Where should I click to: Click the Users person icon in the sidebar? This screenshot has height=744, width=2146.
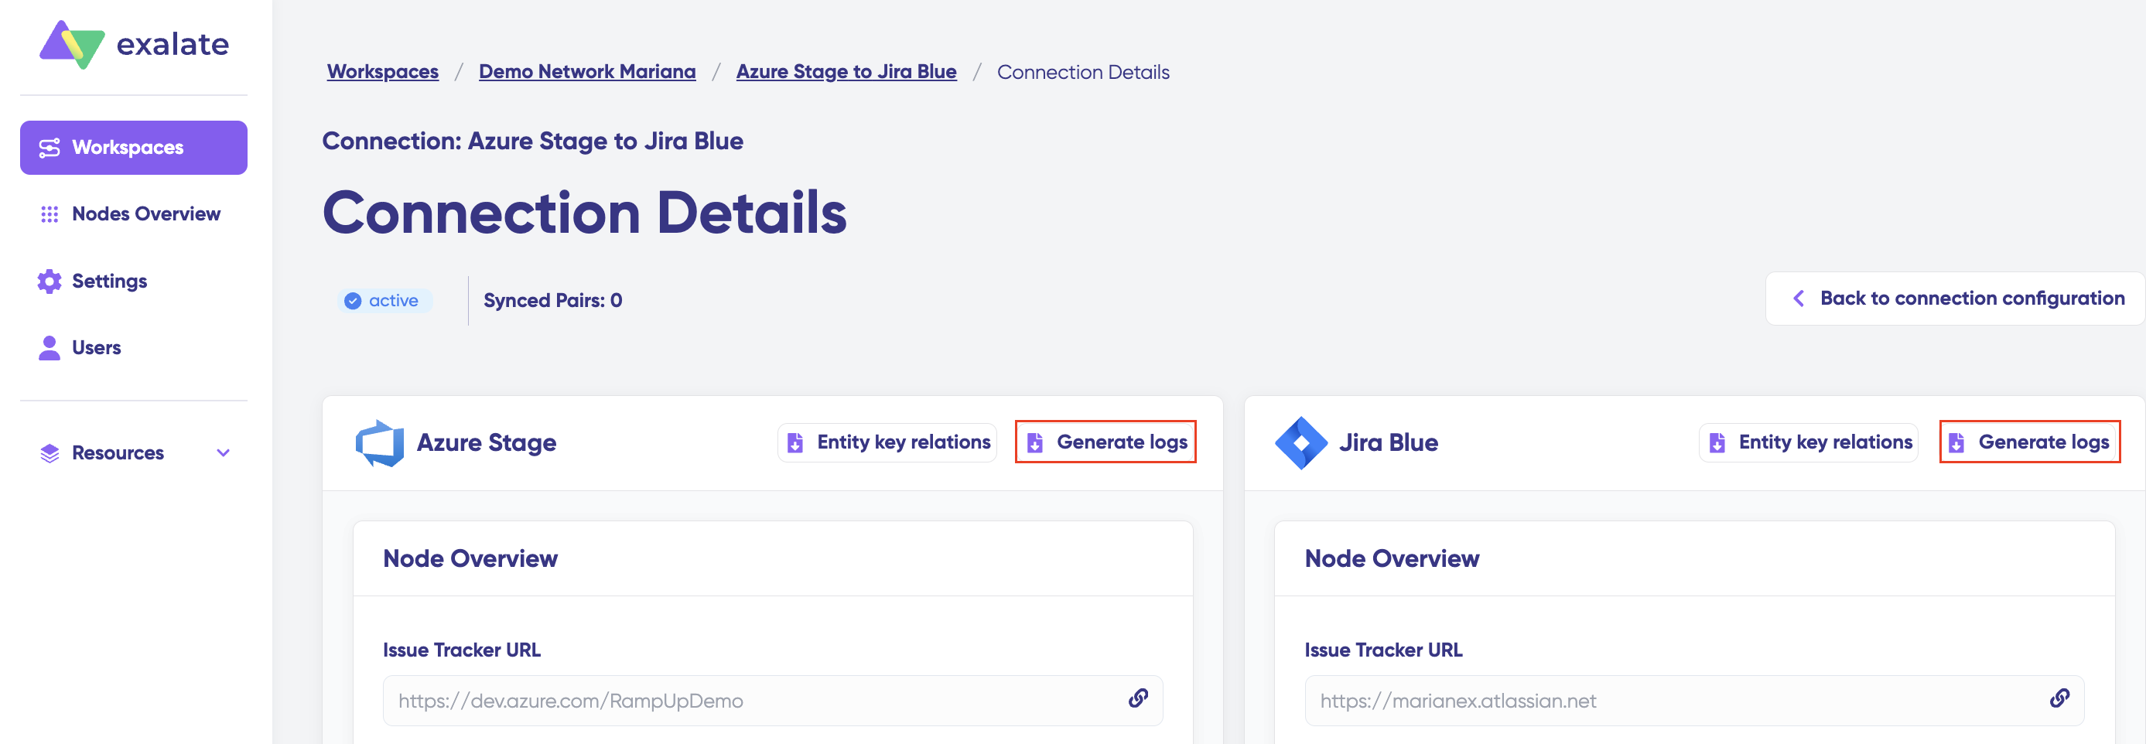(x=50, y=347)
